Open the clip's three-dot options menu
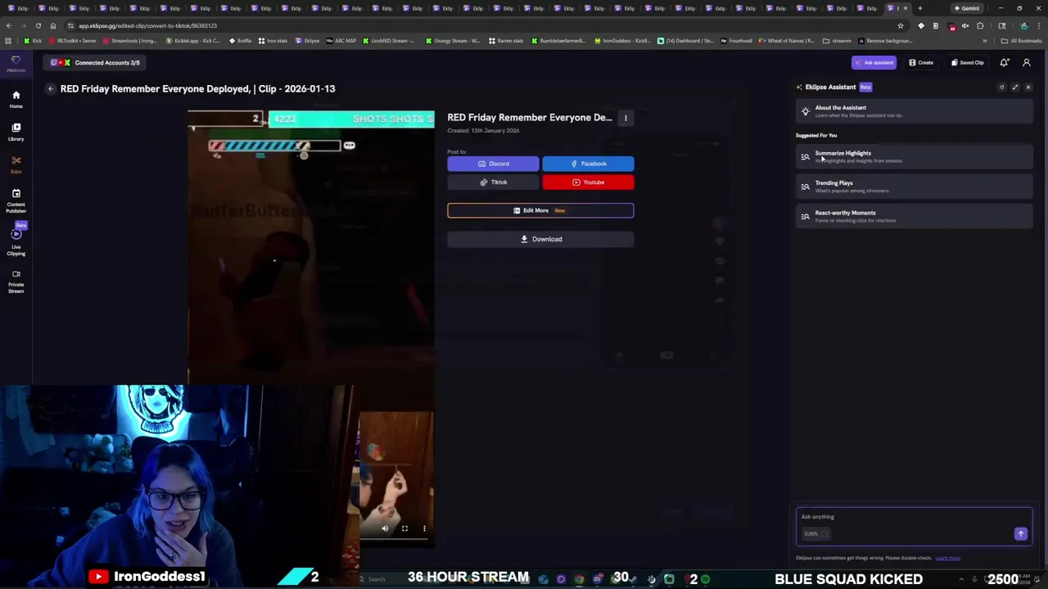 tap(626, 118)
